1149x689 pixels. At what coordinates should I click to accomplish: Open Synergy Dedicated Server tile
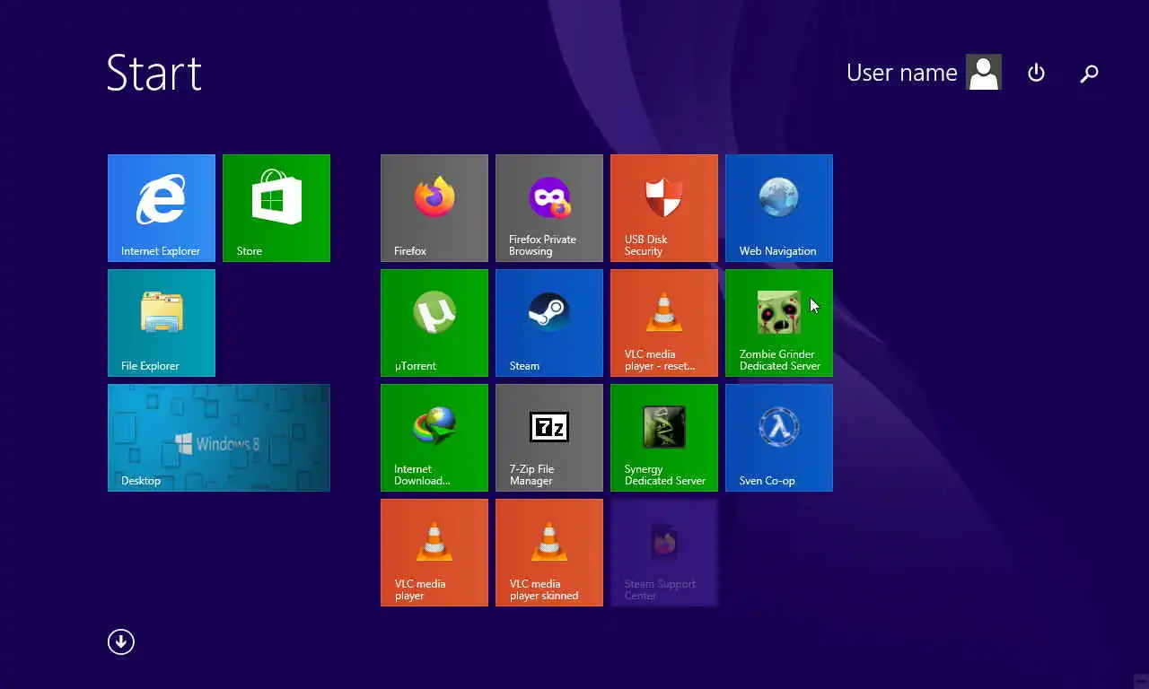(x=664, y=438)
